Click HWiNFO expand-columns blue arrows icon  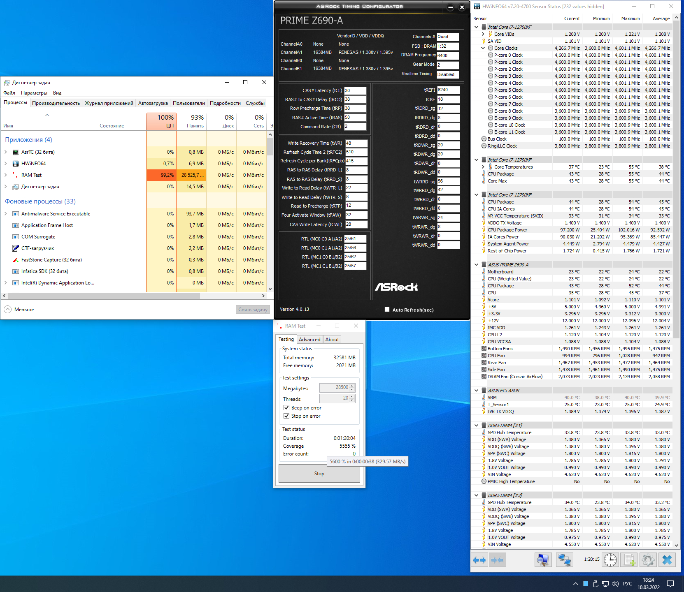click(x=479, y=560)
